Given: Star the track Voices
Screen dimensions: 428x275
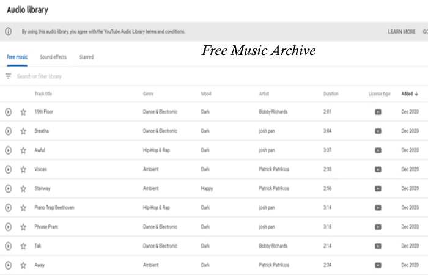Looking at the screenshot, I should (x=23, y=169).
